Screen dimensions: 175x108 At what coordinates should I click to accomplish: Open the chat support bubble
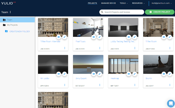[171, 103]
